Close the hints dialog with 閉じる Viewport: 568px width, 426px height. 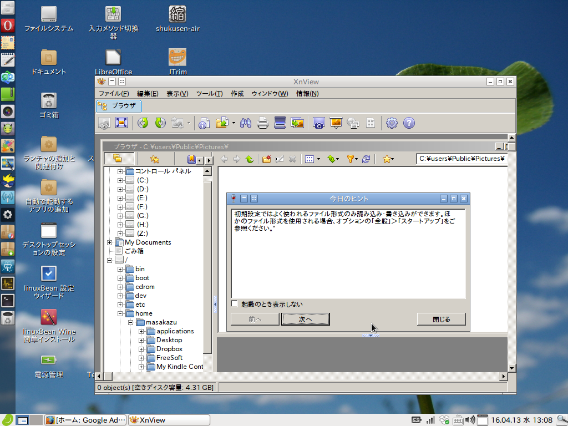pyautogui.click(x=441, y=319)
